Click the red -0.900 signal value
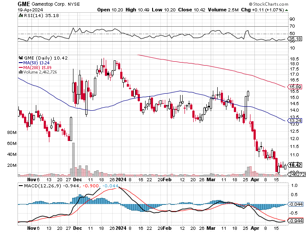The width and height of the screenshot is (306, 232). point(91,186)
